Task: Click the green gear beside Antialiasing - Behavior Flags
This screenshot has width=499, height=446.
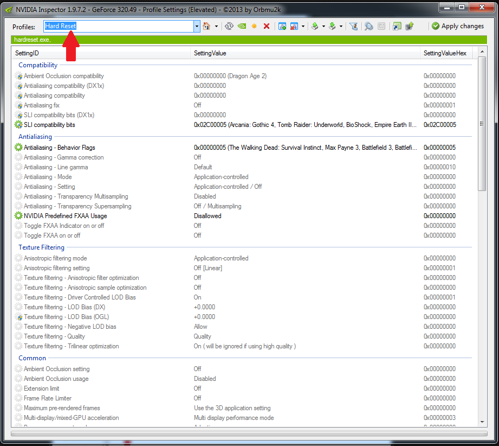Action: [18, 147]
